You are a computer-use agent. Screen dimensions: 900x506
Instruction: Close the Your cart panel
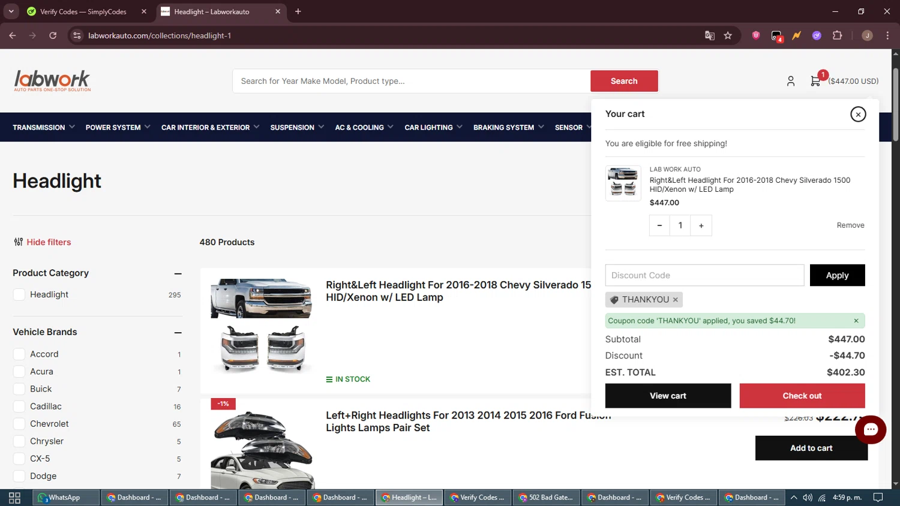858,114
